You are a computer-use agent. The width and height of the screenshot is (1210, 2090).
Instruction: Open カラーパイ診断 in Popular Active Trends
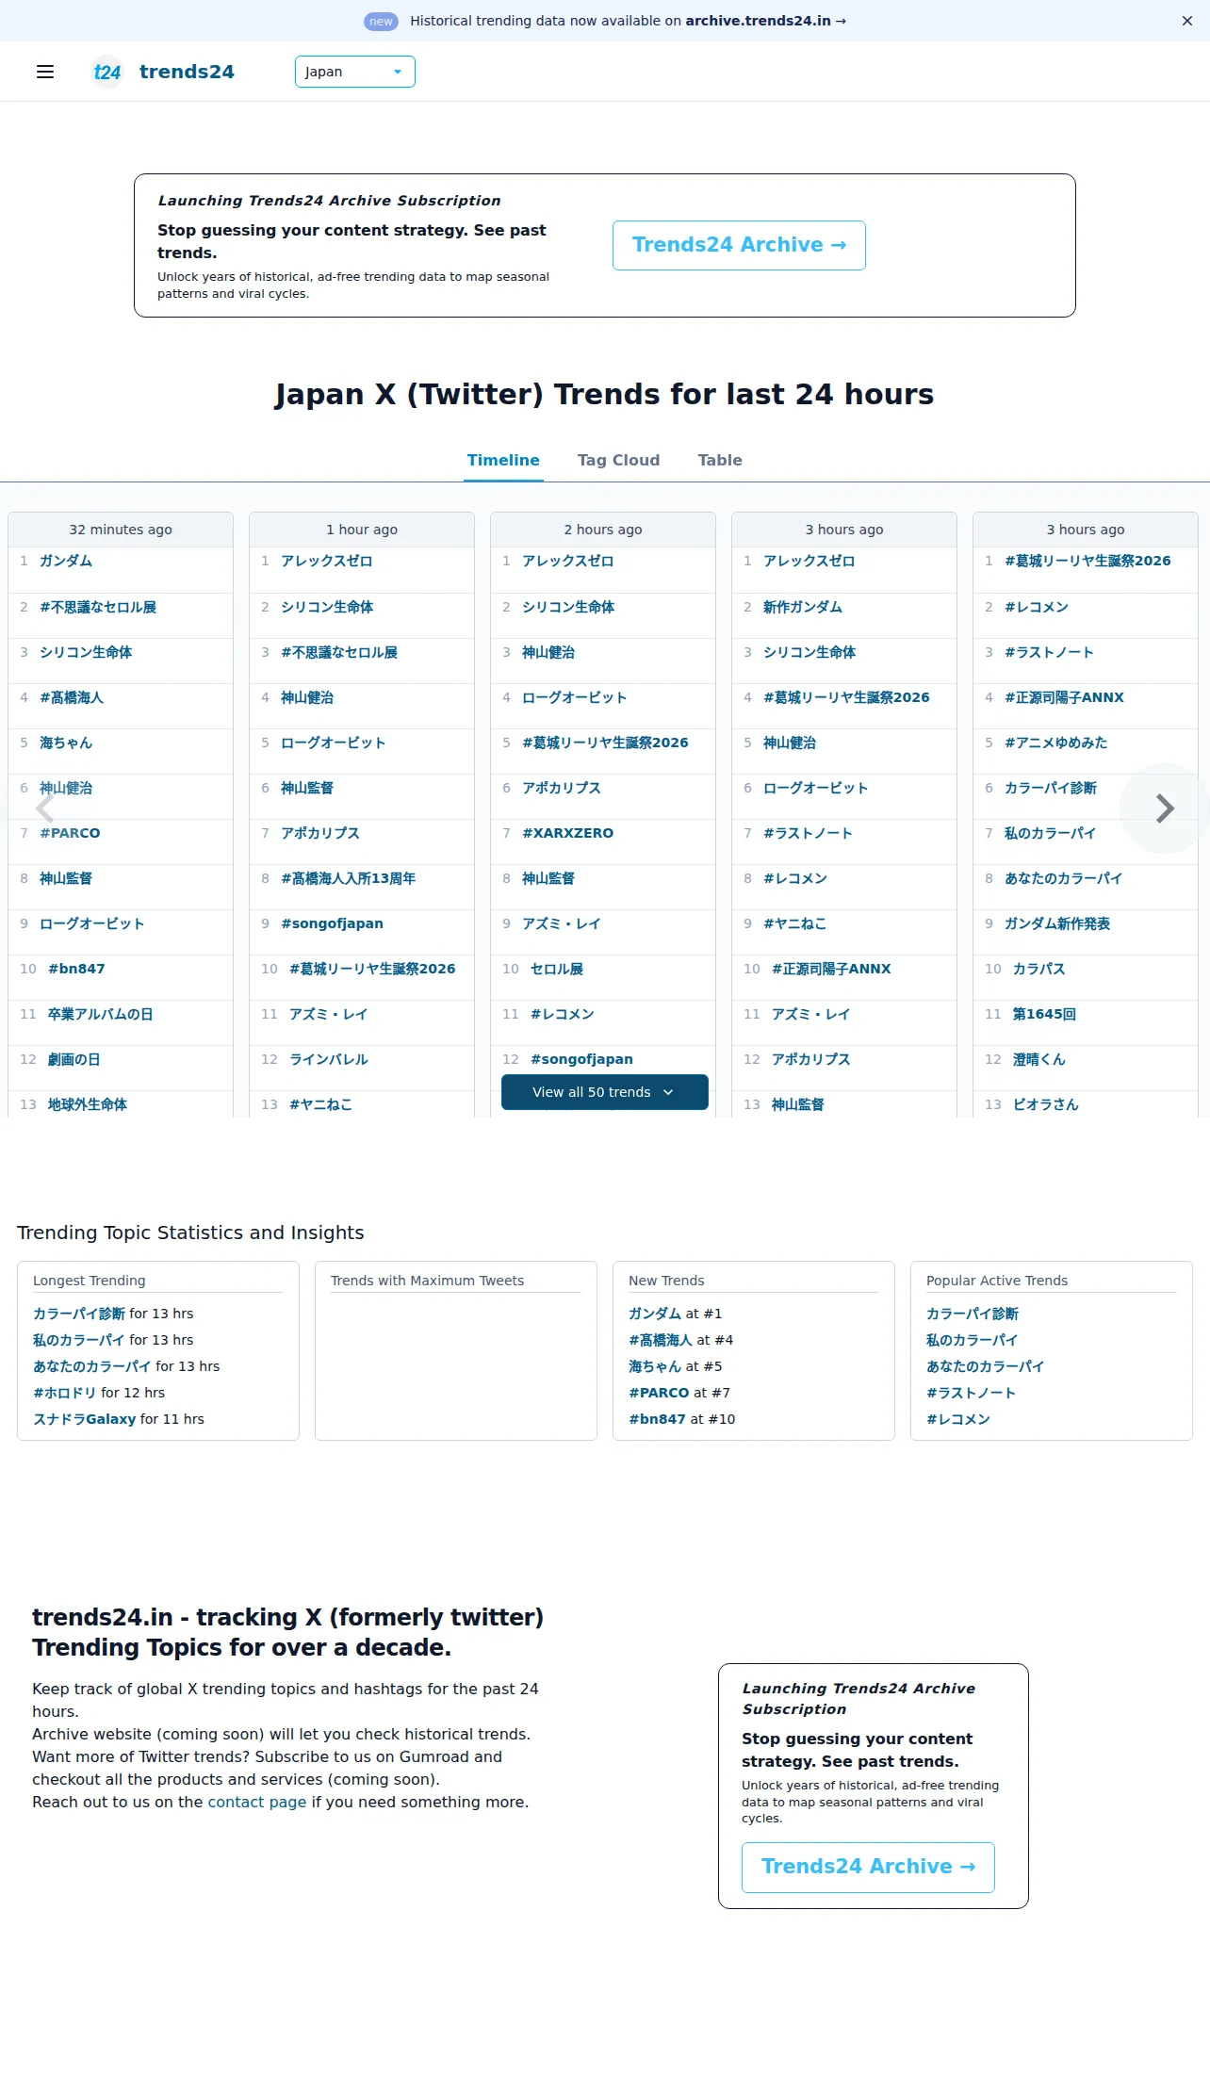973,1314
